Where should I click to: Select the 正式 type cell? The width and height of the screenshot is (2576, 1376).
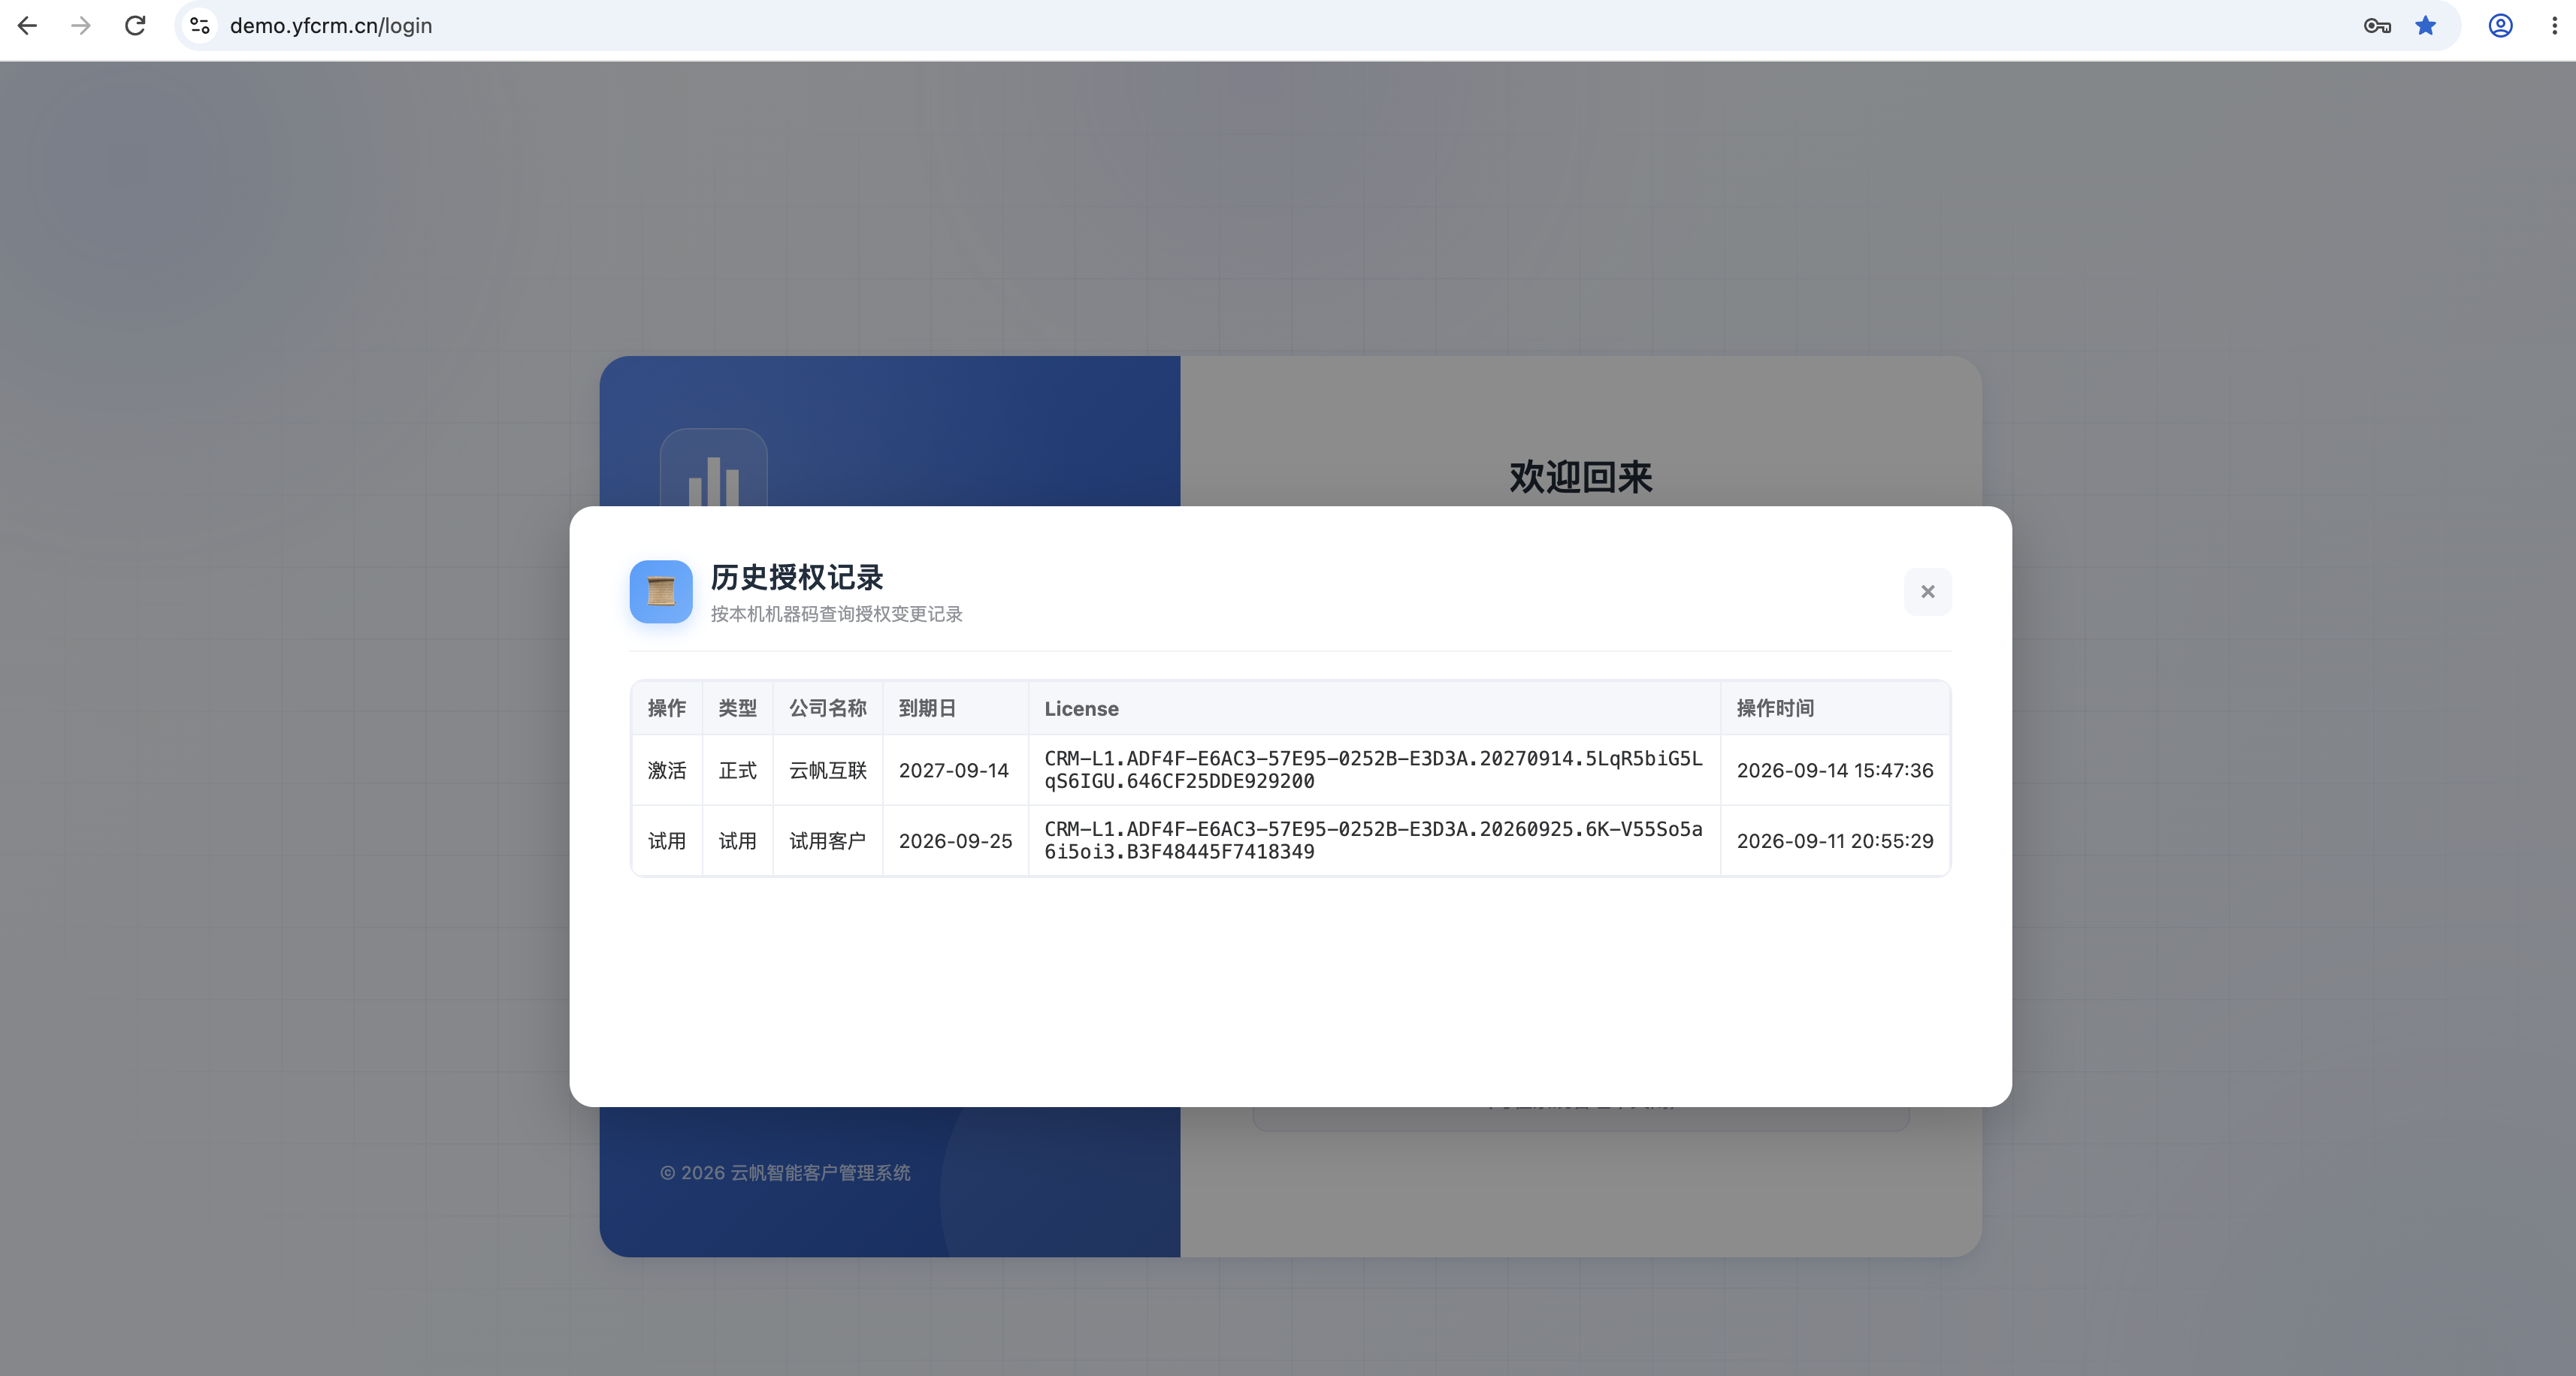(x=738, y=771)
